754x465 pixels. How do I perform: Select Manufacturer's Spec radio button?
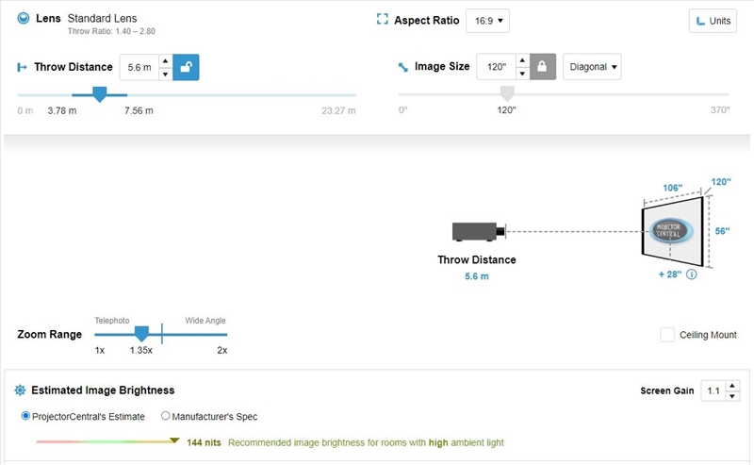coord(166,415)
